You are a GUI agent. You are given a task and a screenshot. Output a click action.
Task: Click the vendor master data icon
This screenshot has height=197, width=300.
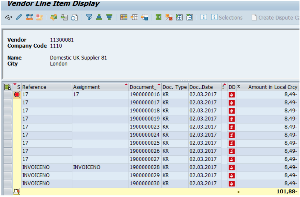tap(64, 17)
